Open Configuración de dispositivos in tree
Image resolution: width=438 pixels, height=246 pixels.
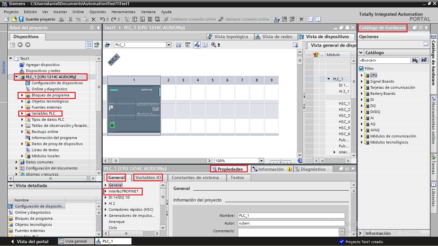point(57,83)
